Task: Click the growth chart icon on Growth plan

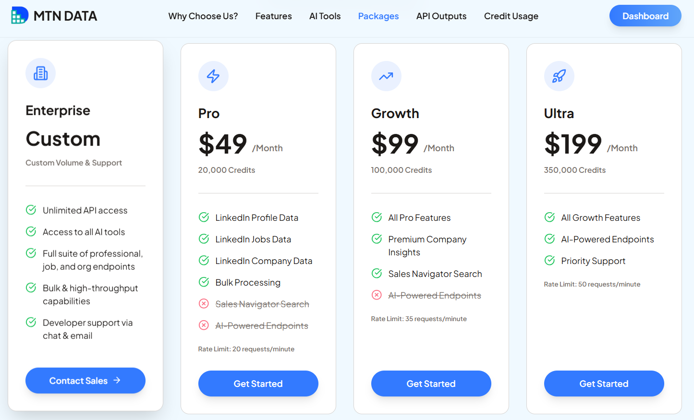Action: pyautogui.click(x=386, y=76)
